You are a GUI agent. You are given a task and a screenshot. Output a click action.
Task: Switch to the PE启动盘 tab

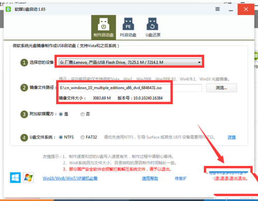pyautogui.click(x=128, y=27)
